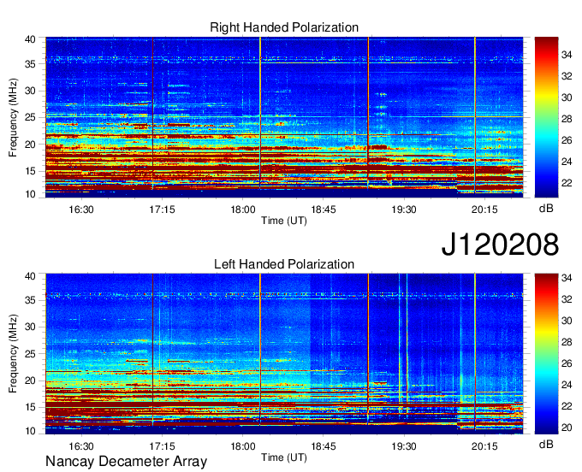Click the 18:00 tick on the bottom plot
Screen dimensions: 582x472
click(x=243, y=446)
